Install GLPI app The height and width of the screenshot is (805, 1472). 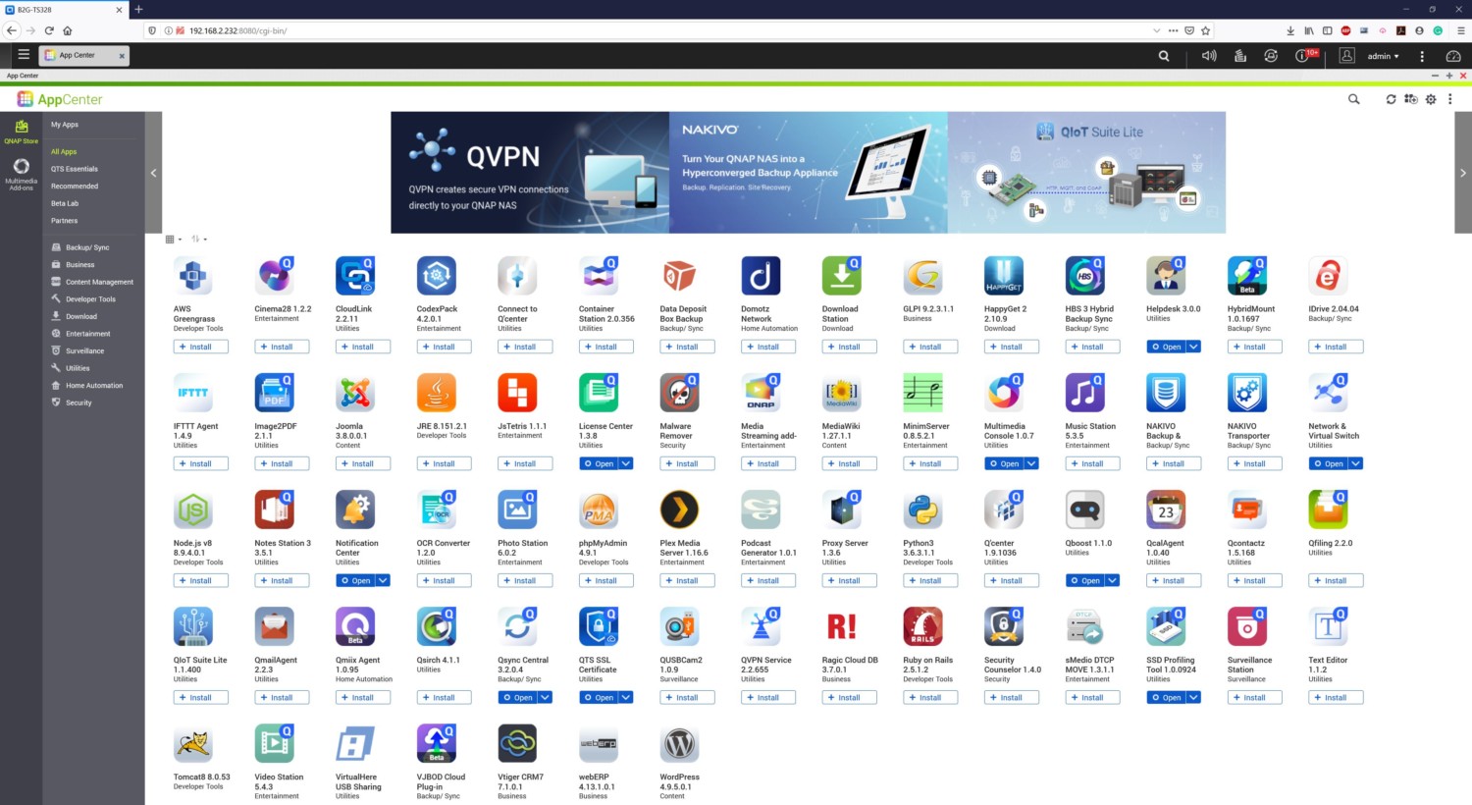click(x=930, y=347)
